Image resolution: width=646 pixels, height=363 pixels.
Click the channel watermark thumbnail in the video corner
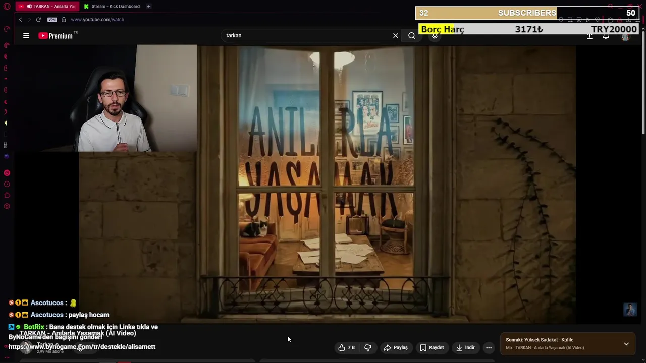pos(630,310)
